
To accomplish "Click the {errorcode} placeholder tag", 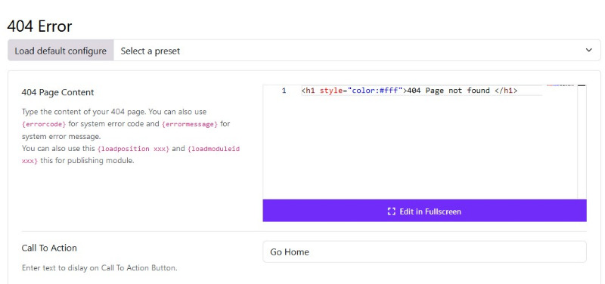I will tap(44, 125).
